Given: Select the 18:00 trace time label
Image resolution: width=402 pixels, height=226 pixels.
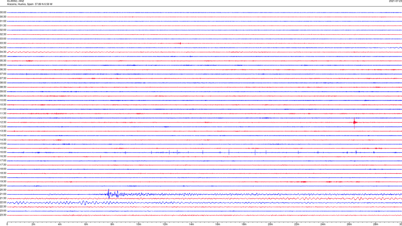Looking at the screenshot, I should 3,169.
